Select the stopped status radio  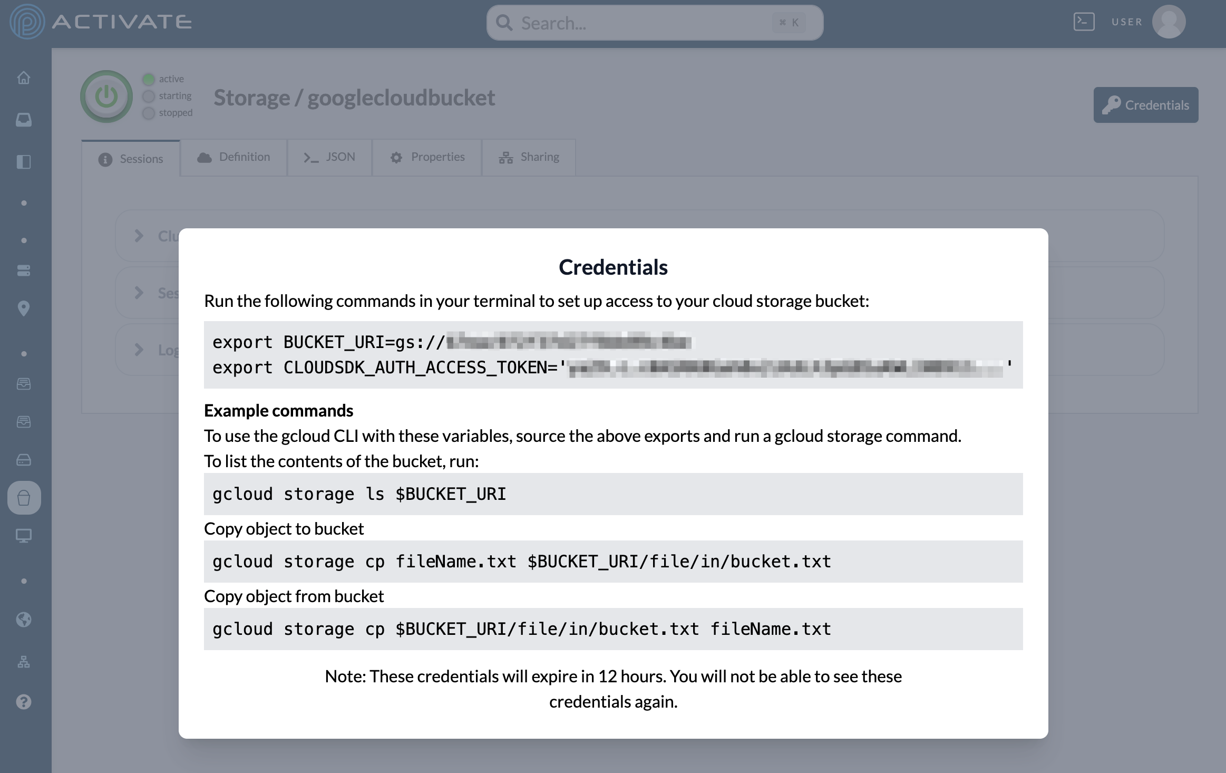pos(149,113)
